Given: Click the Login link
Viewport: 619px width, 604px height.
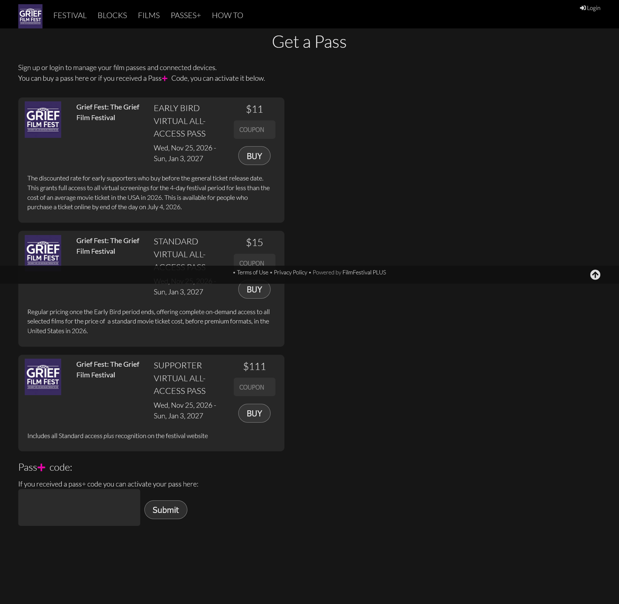Looking at the screenshot, I should click(x=590, y=8).
